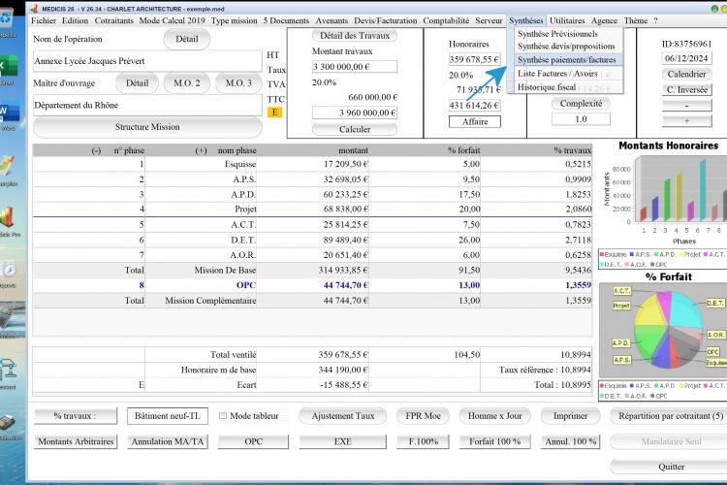Choose Synthèse paiements/factures entry

(x=567, y=60)
